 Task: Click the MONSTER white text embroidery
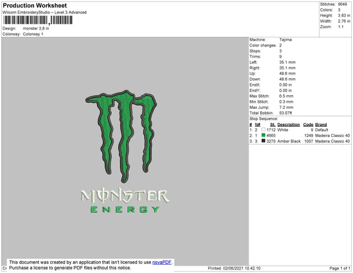coord(125,195)
